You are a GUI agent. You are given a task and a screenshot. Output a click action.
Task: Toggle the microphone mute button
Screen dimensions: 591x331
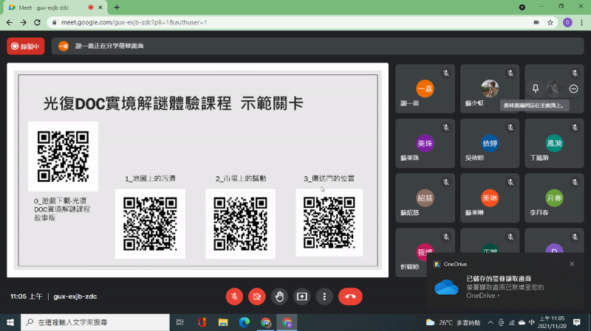click(x=234, y=296)
